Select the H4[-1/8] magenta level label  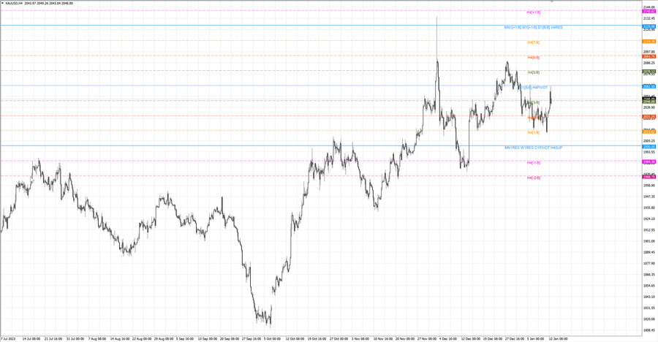(x=534, y=163)
